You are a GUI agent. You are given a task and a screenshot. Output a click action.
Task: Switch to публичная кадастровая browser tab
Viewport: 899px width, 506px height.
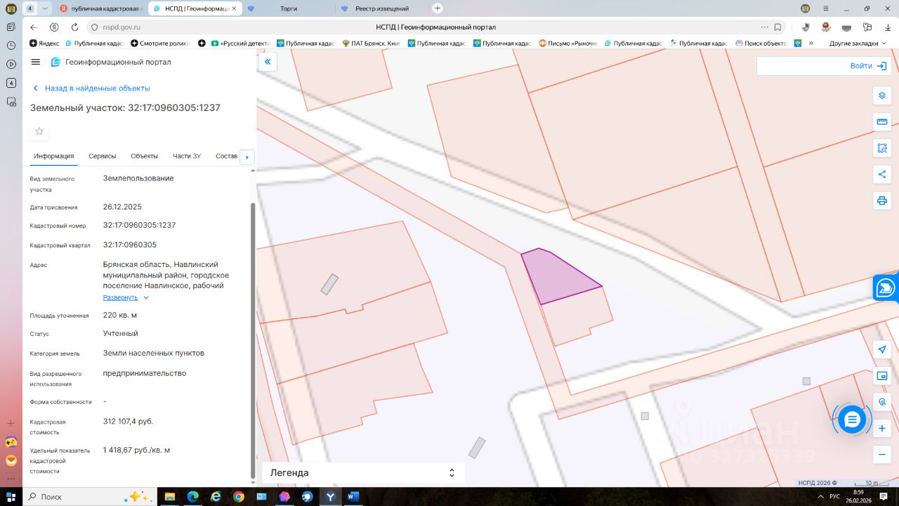coord(101,8)
